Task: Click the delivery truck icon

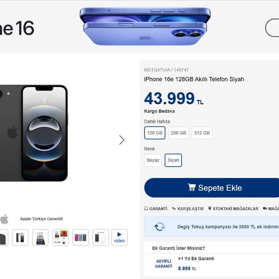Action: tap(265, 209)
